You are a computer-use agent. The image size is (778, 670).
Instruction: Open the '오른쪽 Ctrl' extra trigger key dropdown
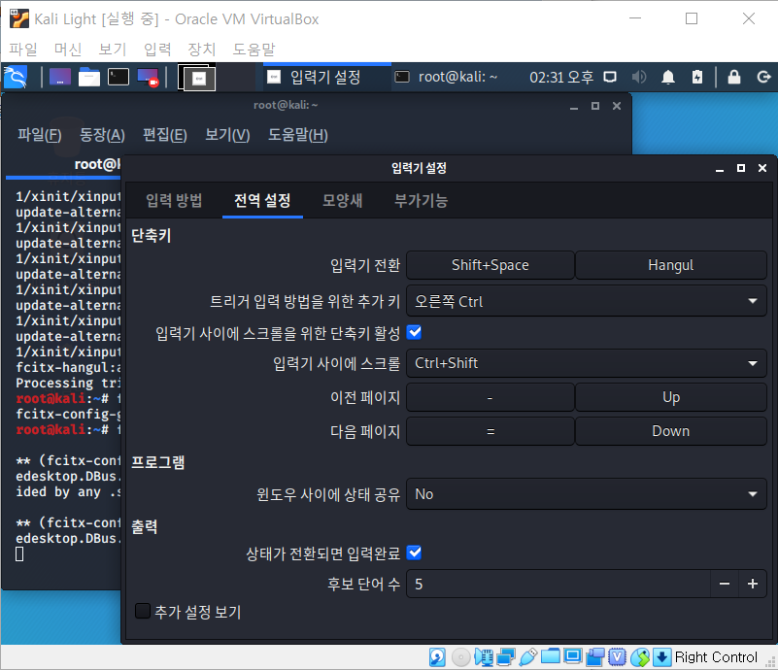pyautogui.click(x=586, y=301)
